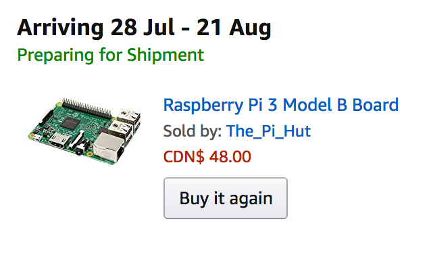431x280 pixels.
Task: Click the Buy it again button
Action: coord(226,198)
